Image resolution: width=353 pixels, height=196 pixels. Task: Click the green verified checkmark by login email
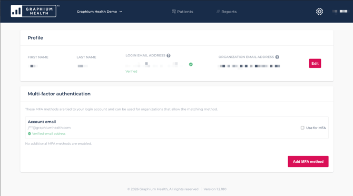(x=191, y=64)
